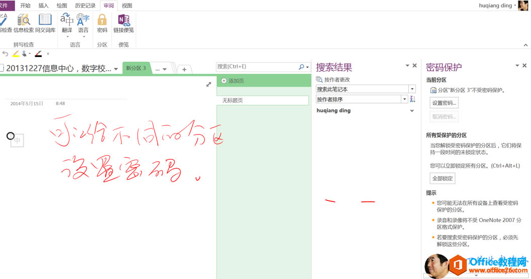Open the account dropdown next to huqiang ding
The height and width of the screenshot is (279, 531).
coord(515,6)
